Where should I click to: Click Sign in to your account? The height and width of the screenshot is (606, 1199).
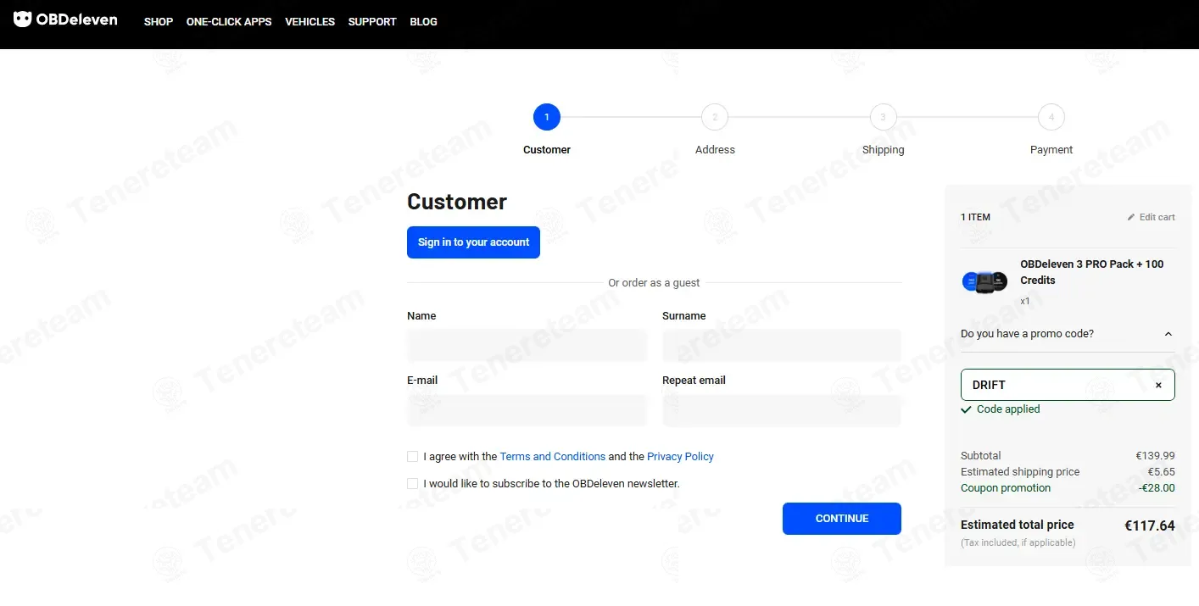473,242
